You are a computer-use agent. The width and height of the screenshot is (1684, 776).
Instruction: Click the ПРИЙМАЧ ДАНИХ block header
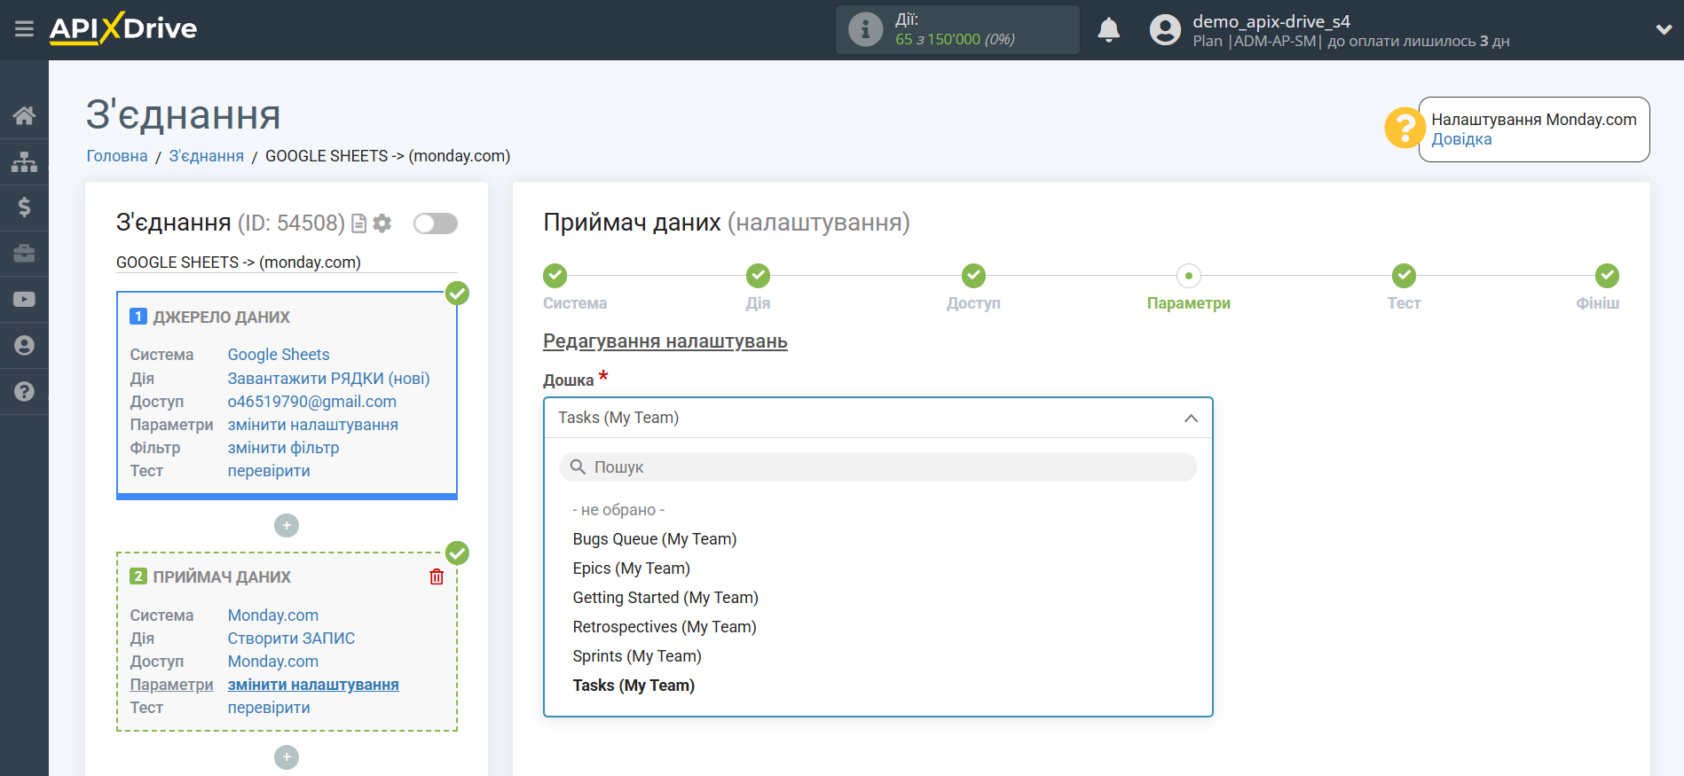point(222,577)
